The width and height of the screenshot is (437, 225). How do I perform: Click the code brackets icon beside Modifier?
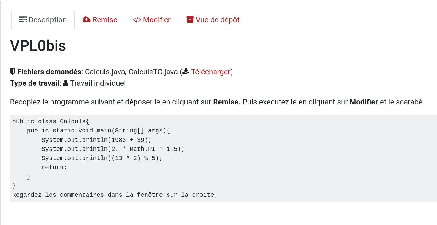(x=137, y=20)
